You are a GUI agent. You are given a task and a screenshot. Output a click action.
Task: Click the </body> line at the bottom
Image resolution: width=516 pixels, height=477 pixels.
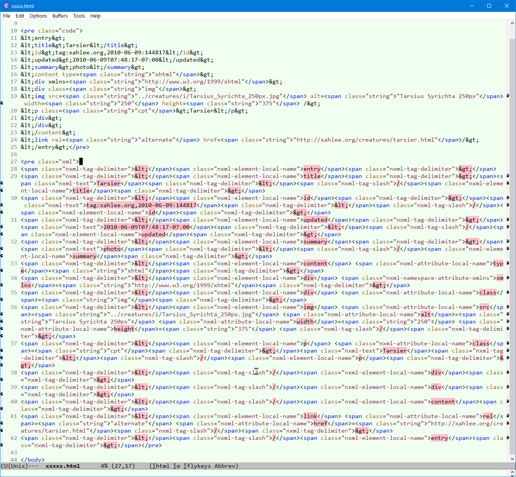click(33, 460)
